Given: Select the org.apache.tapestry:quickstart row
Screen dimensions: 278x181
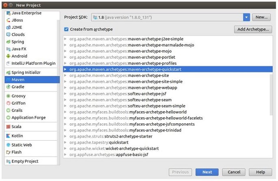Looking at the screenshot, I should click(168, 142).
